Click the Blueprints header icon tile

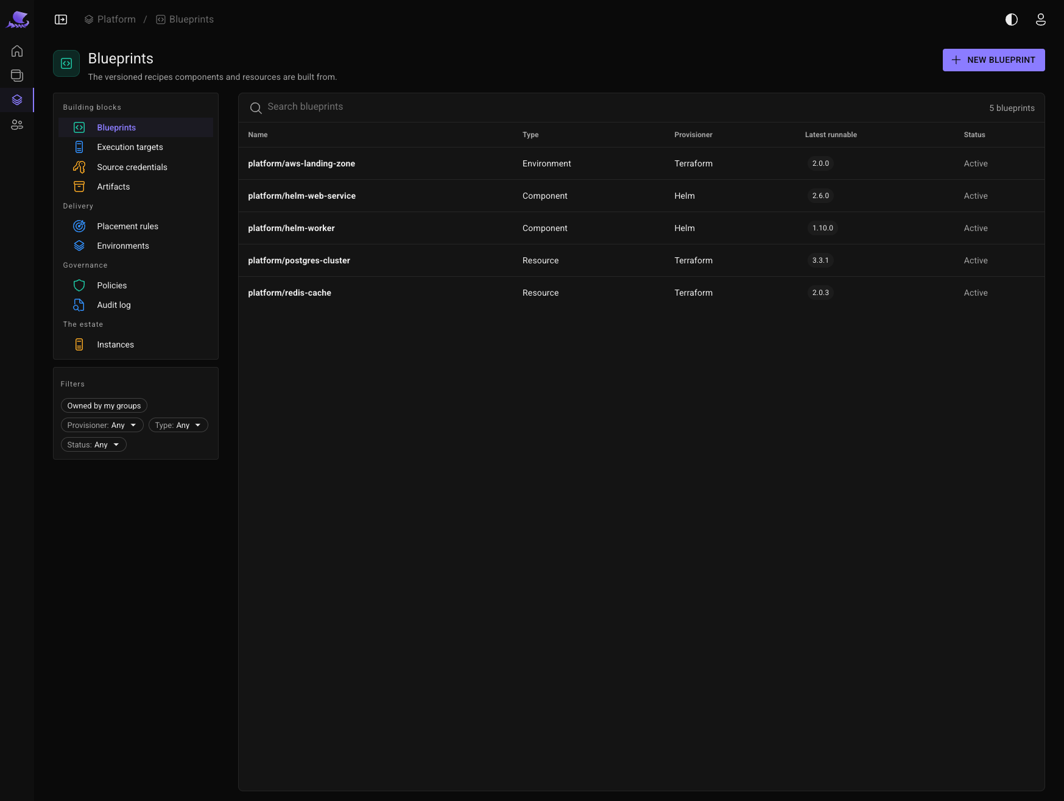pyautogui.click(x=66, y=63)
